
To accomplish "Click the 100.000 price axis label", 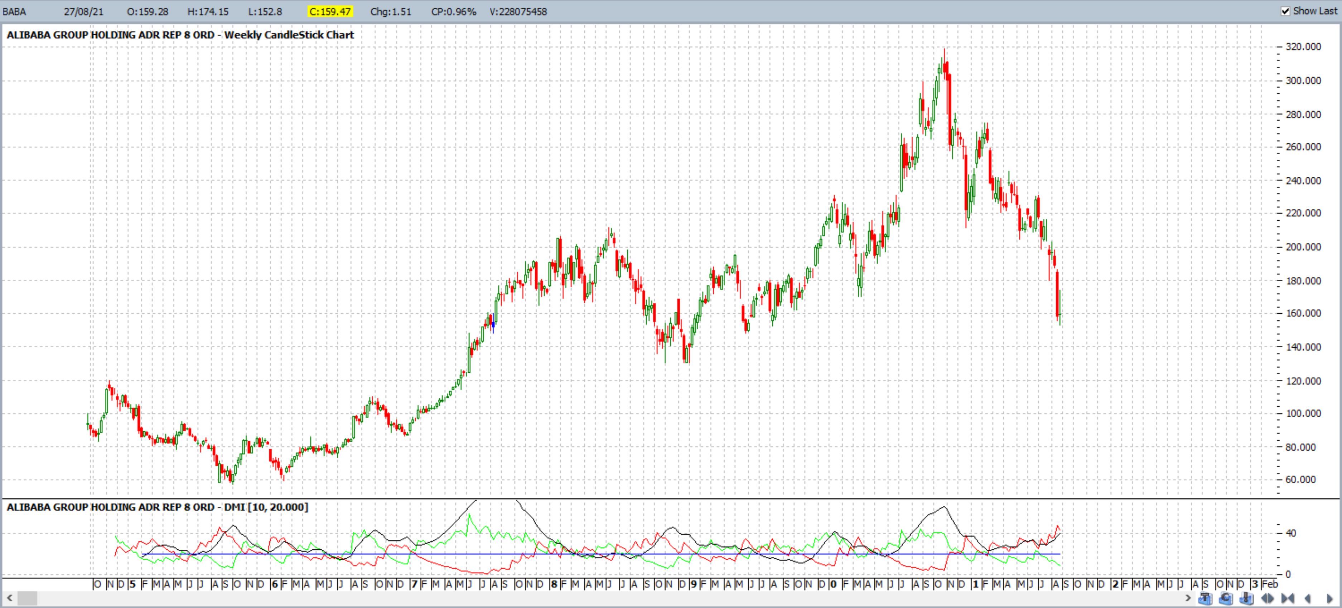I will tap(1303, 413).
